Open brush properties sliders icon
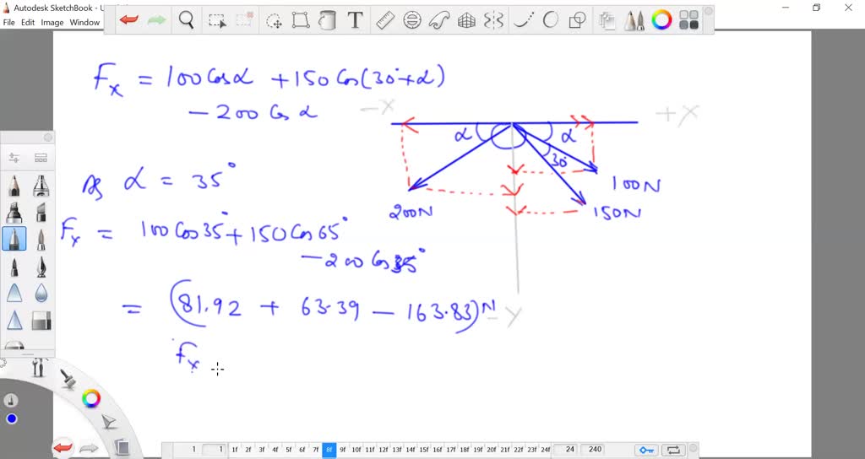Viewport: 865px width, 459px height. tap(14, 158)
